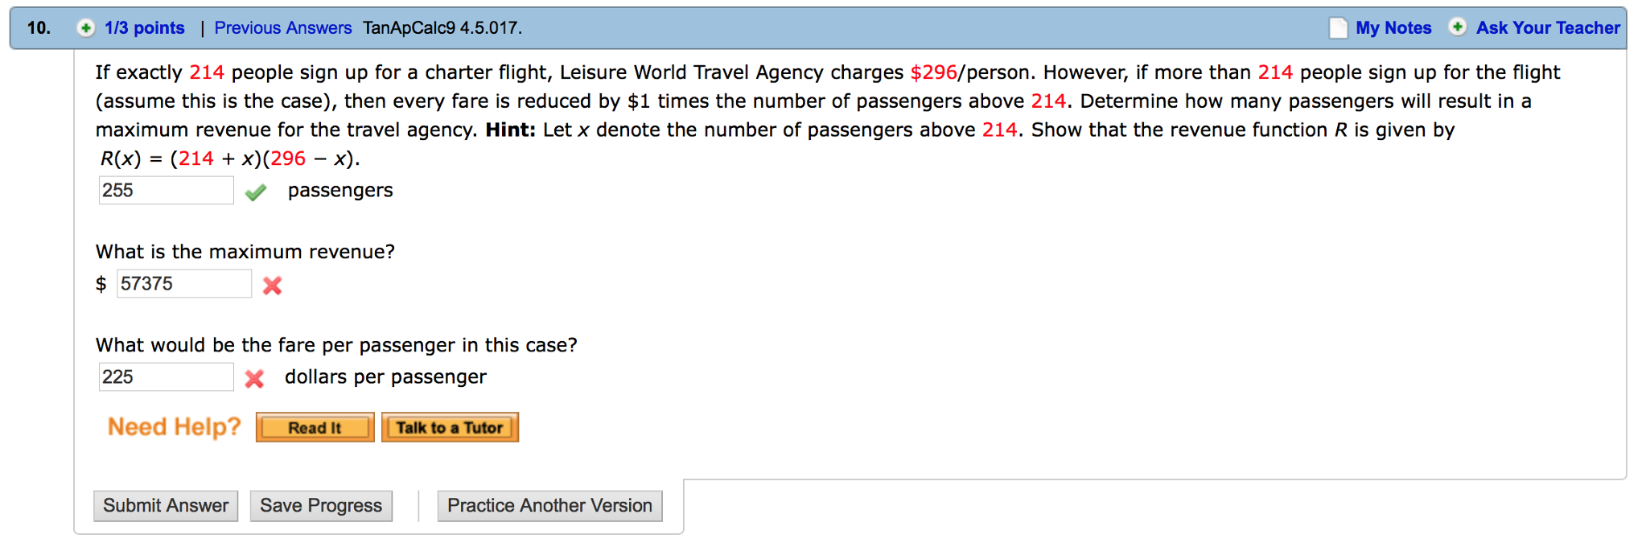Open Previous Answers
Viewport: 1646px width, 547px height.
tap(282, 27)
